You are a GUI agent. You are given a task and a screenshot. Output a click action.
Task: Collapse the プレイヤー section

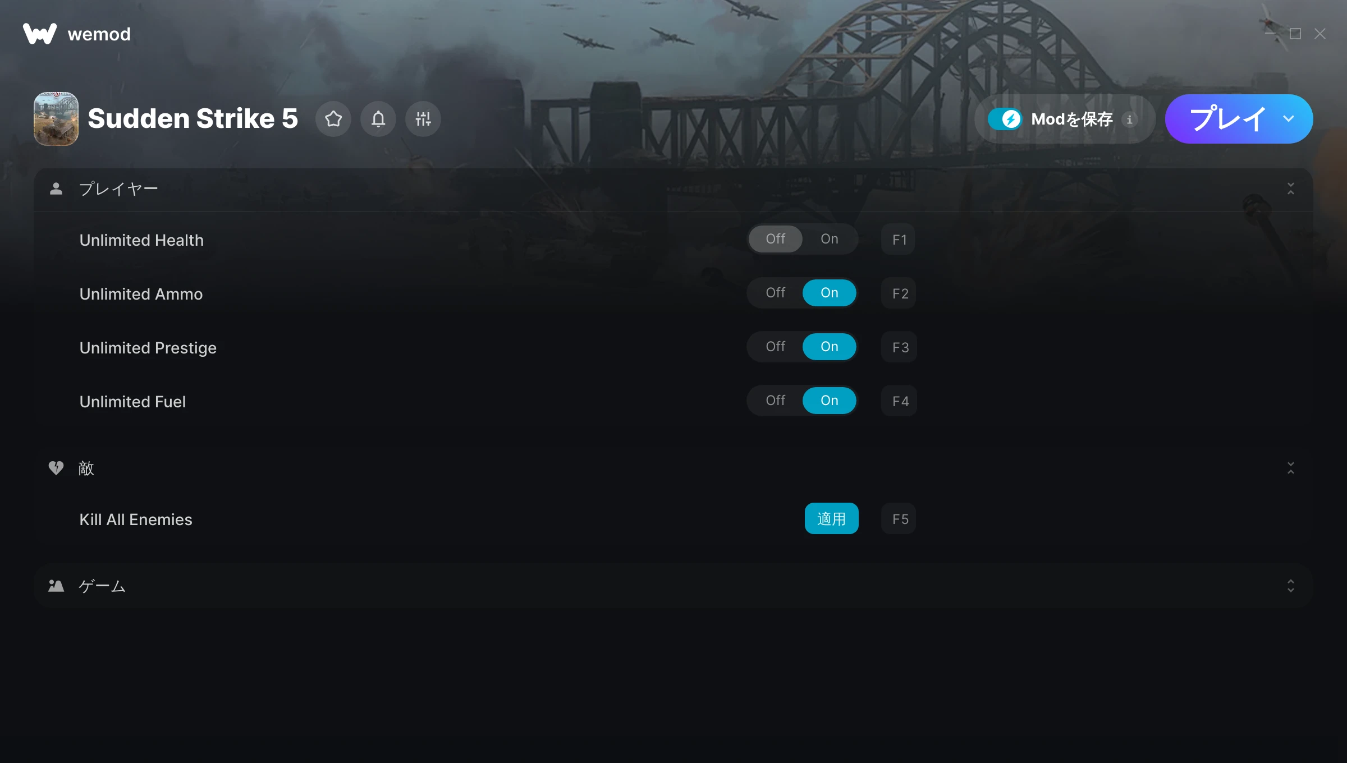point(1291,189)
